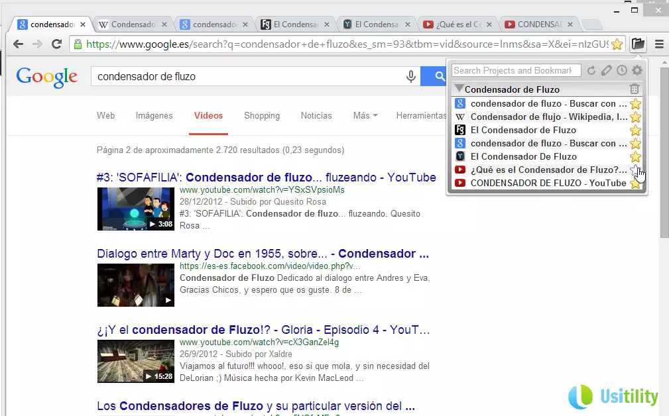Image resolution: width=669 pixels, height=416 pixels.
Task: Collapse the Condensador de Fluzo project group
Action: pos(459,89)
